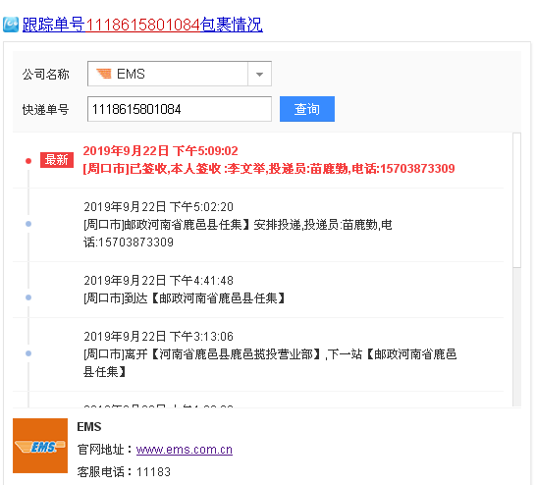This screenshot has height=485, width=536.
Task: Click the timeline dot for the 3:13:06 entry
Action: (28, 353)
